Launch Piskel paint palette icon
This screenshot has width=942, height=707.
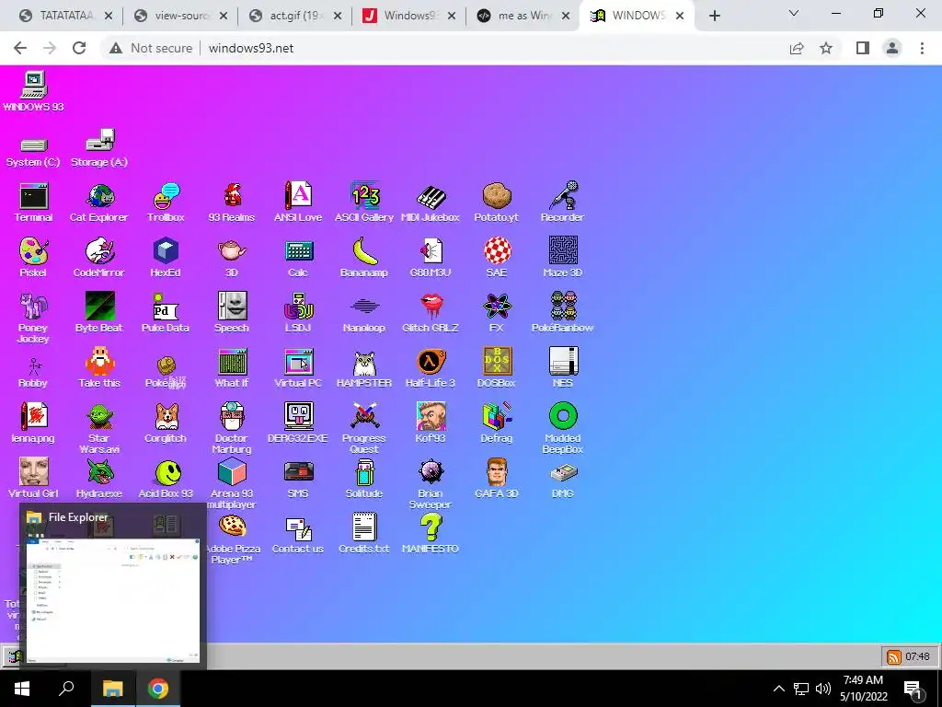(34, 258)
